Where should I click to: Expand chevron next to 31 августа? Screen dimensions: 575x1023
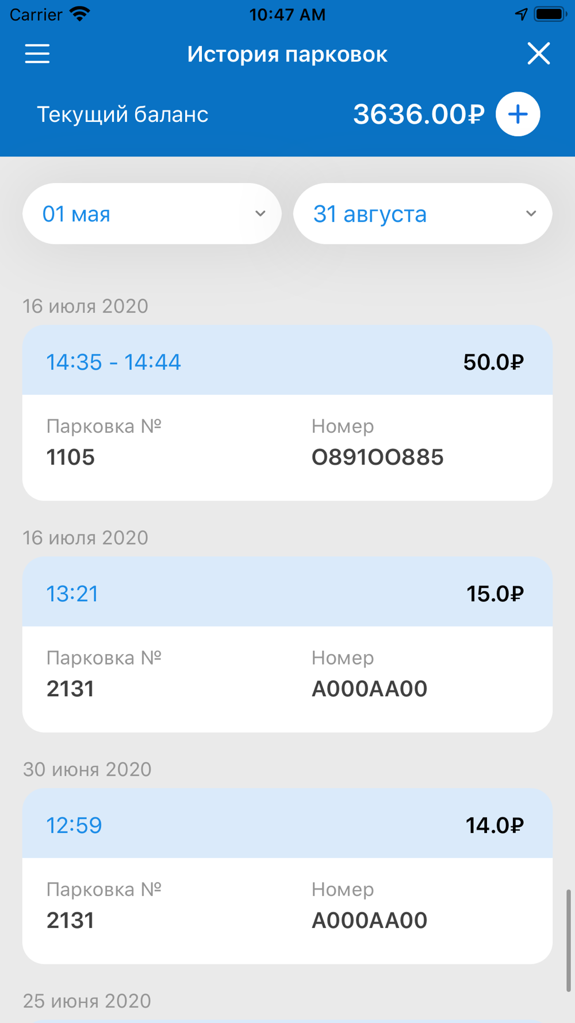click(531, 213)
